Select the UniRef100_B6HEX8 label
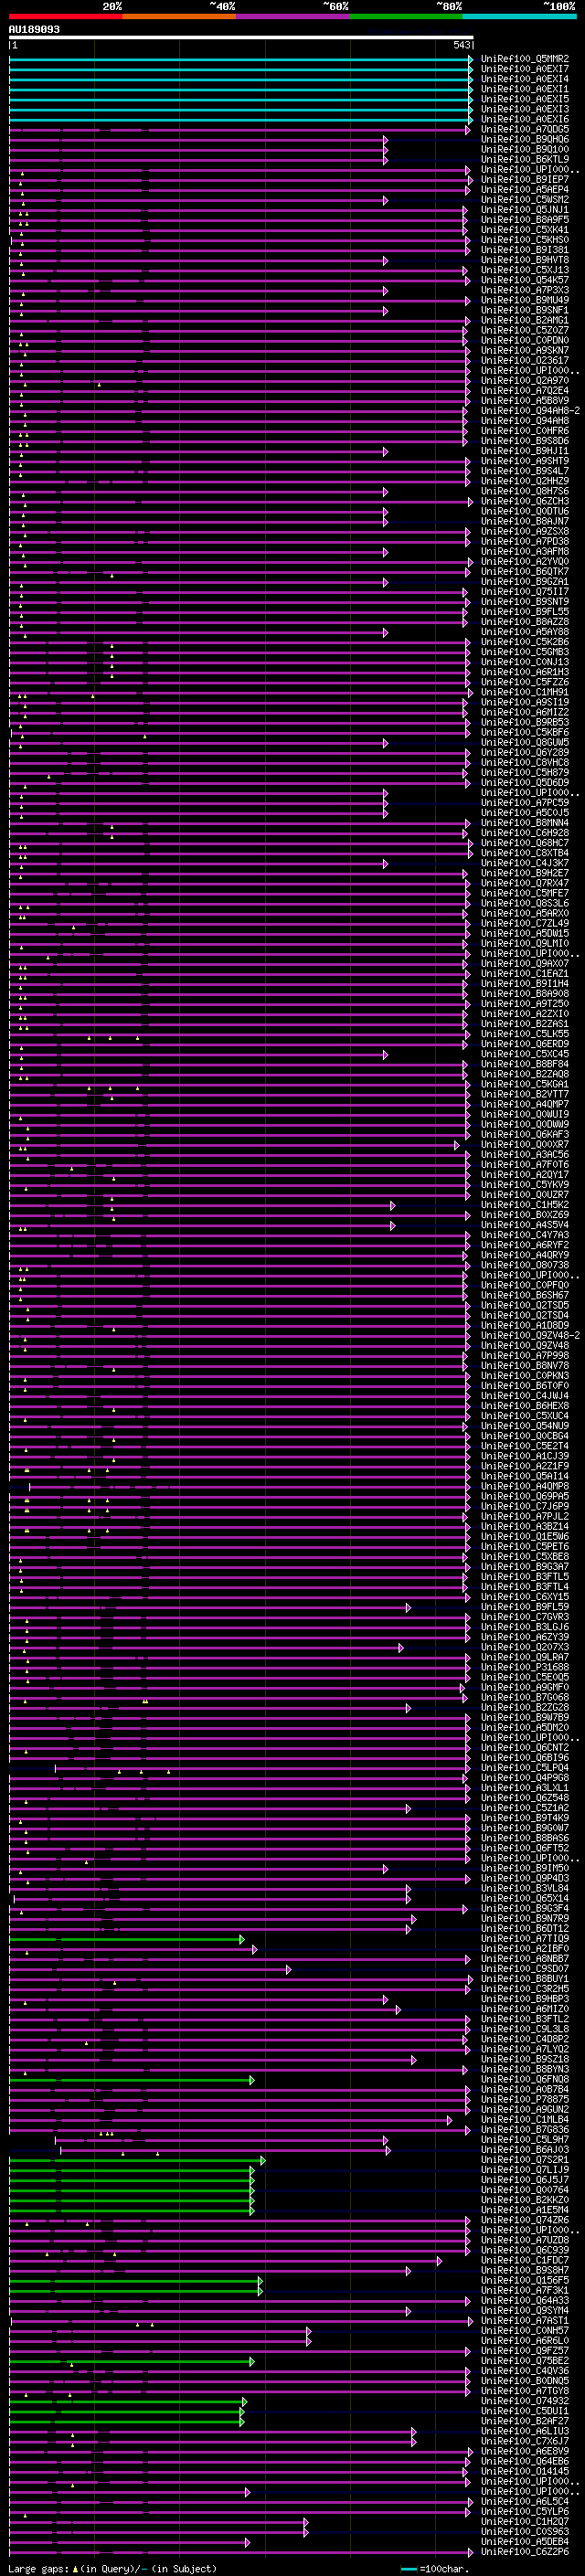Image resolution: width=585 pixels, height=2576 pixels. click(525, 1406)
